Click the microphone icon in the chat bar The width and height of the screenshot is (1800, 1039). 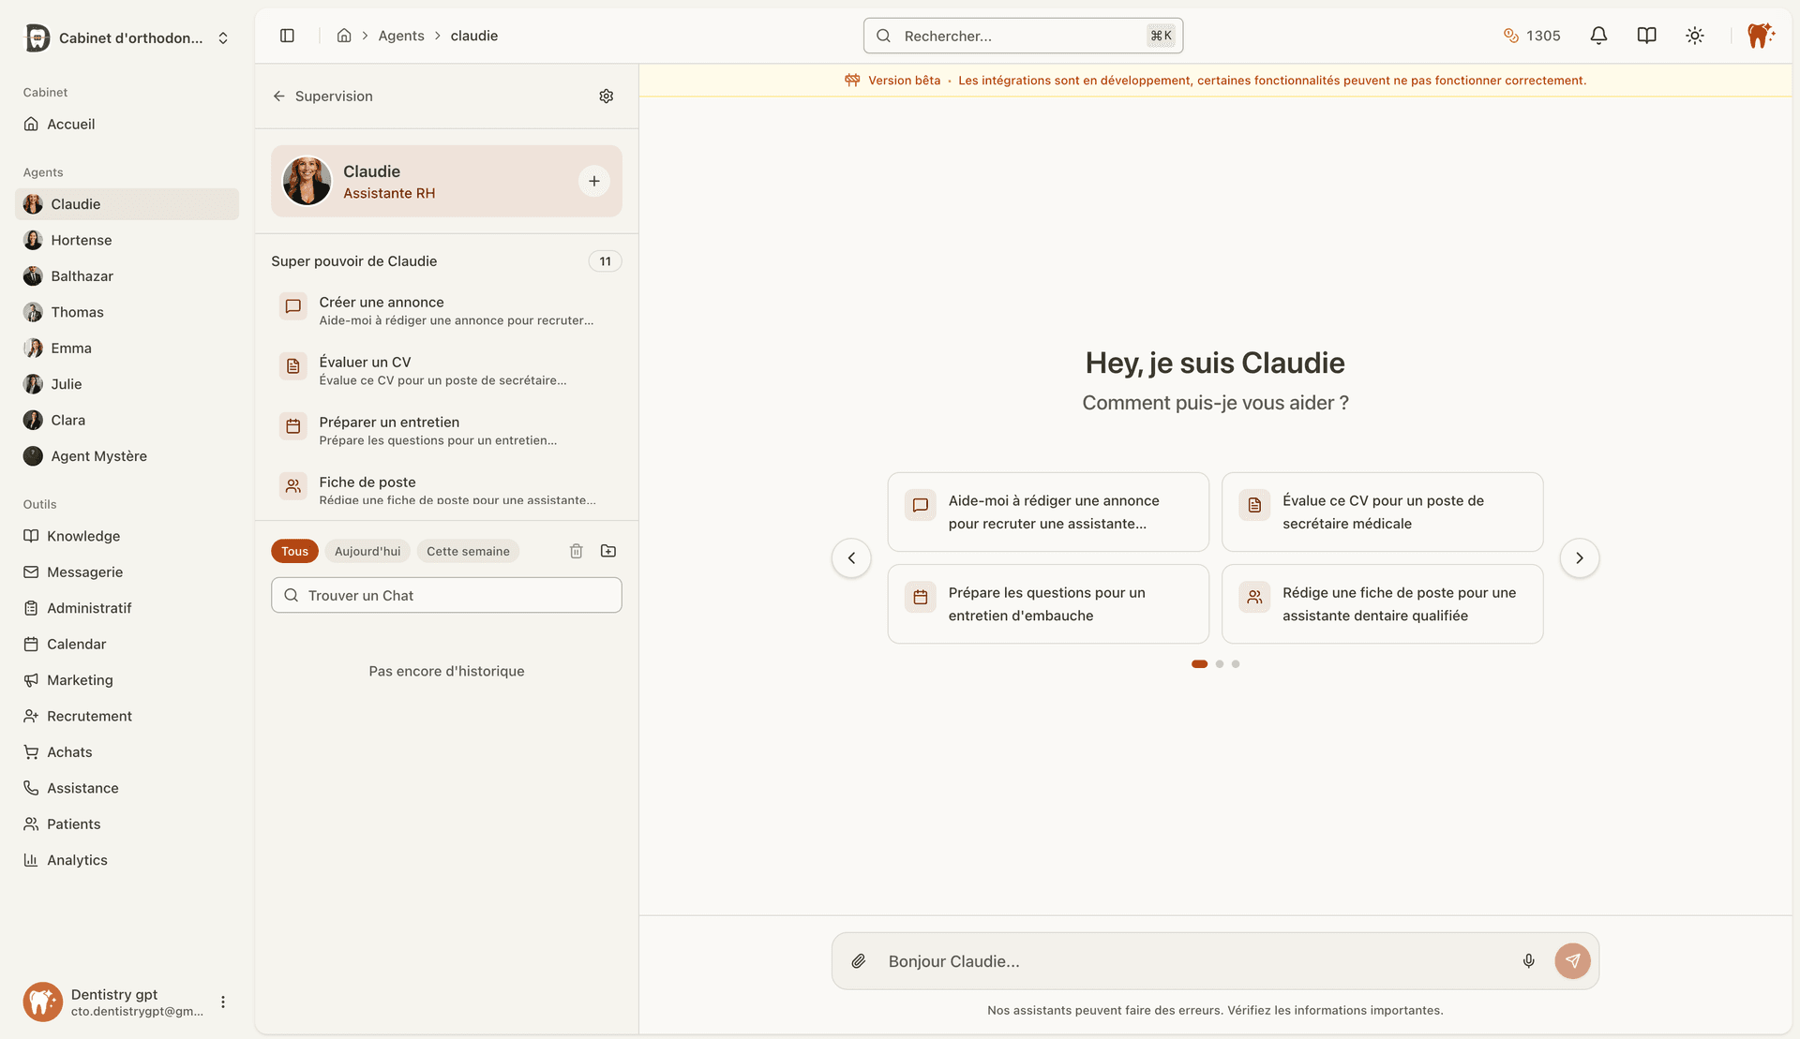tap(1529, 960)
